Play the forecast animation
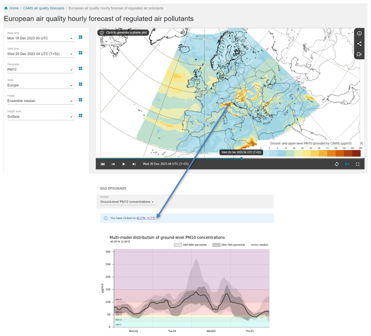Viewport: 371px width, 336px height. 124,164
